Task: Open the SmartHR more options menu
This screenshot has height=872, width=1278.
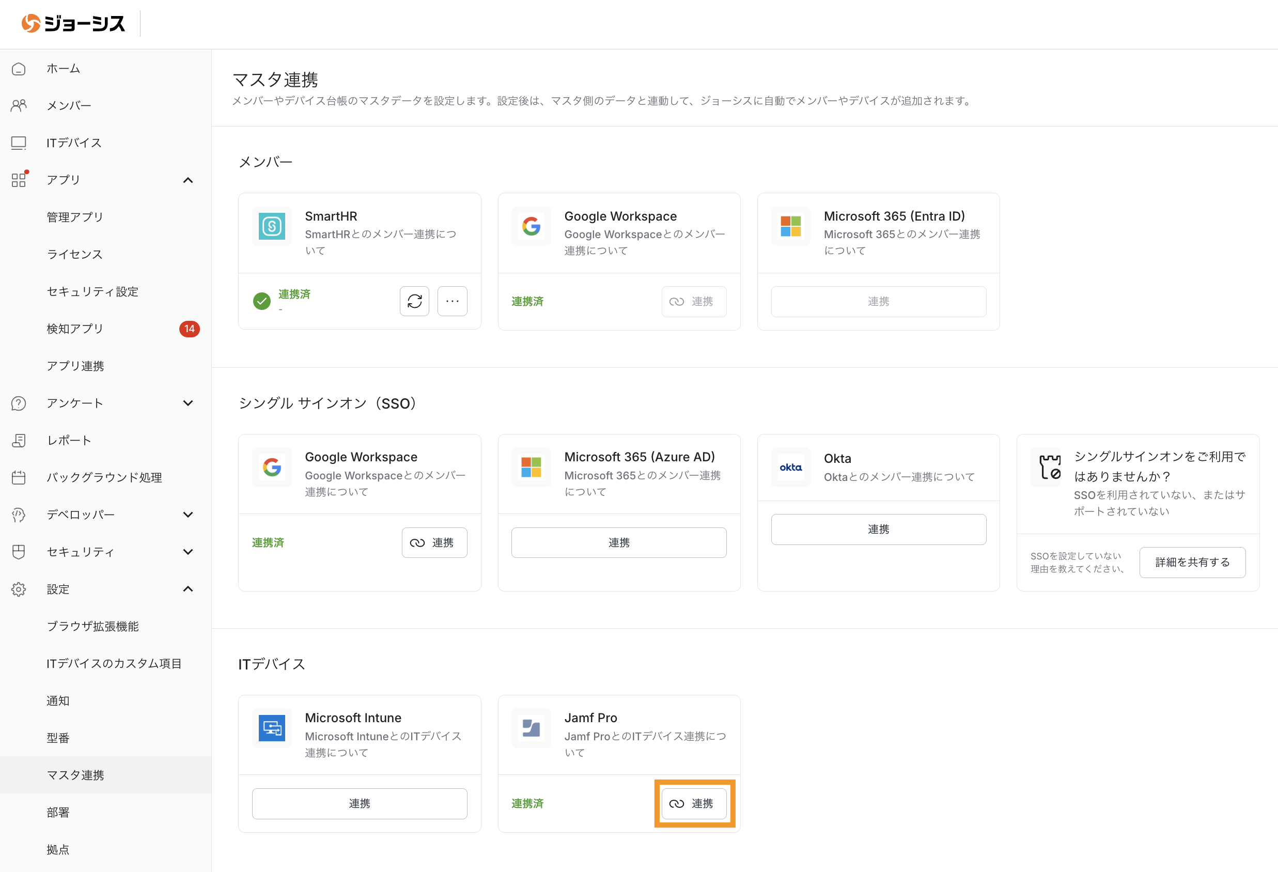Action: point(452,301)
